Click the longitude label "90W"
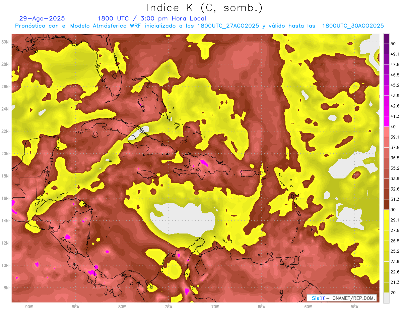The image size is (402, 311). (29, 307)
